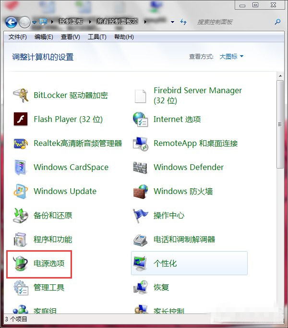Viewport: 288px width, 328px height.
Task: Expand the arrow after 控制面板 breadcrumb
Action: (x=90, y=22)
